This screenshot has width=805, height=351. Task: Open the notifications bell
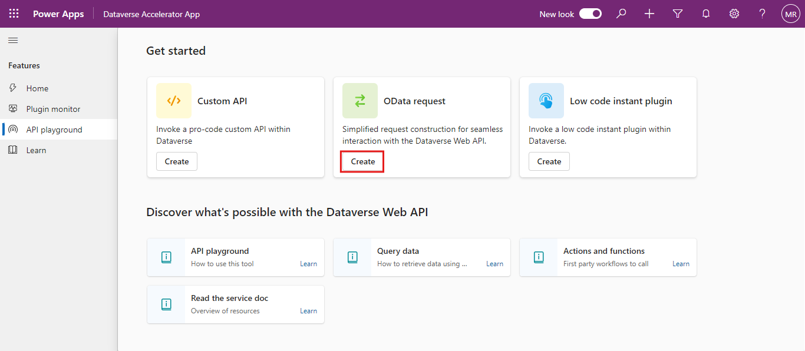[706, 14]
